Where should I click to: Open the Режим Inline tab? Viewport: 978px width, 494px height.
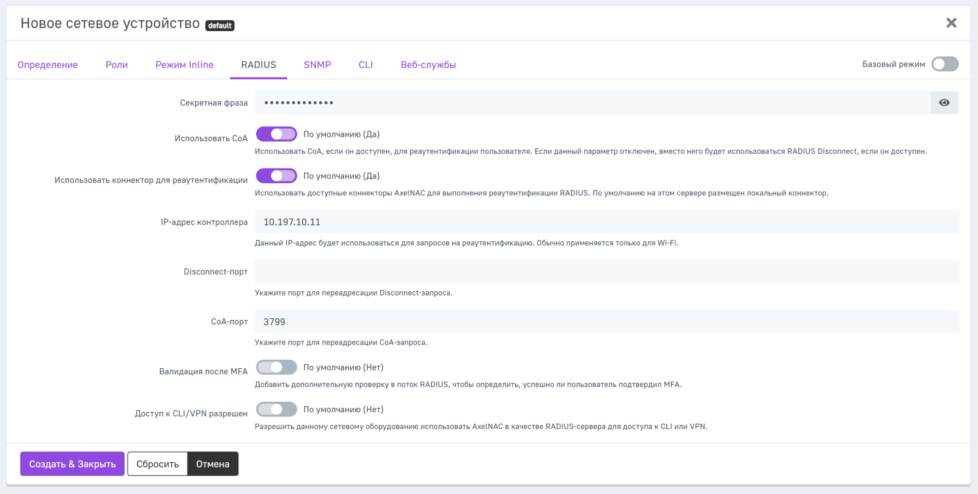tap(185, 65)
